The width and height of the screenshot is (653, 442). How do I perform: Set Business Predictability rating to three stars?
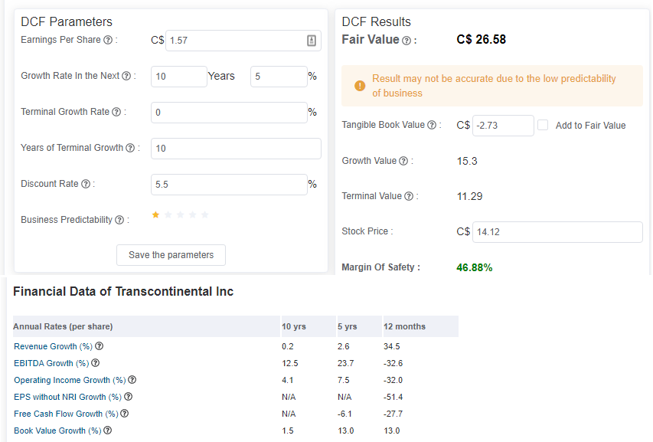(181, 214)
